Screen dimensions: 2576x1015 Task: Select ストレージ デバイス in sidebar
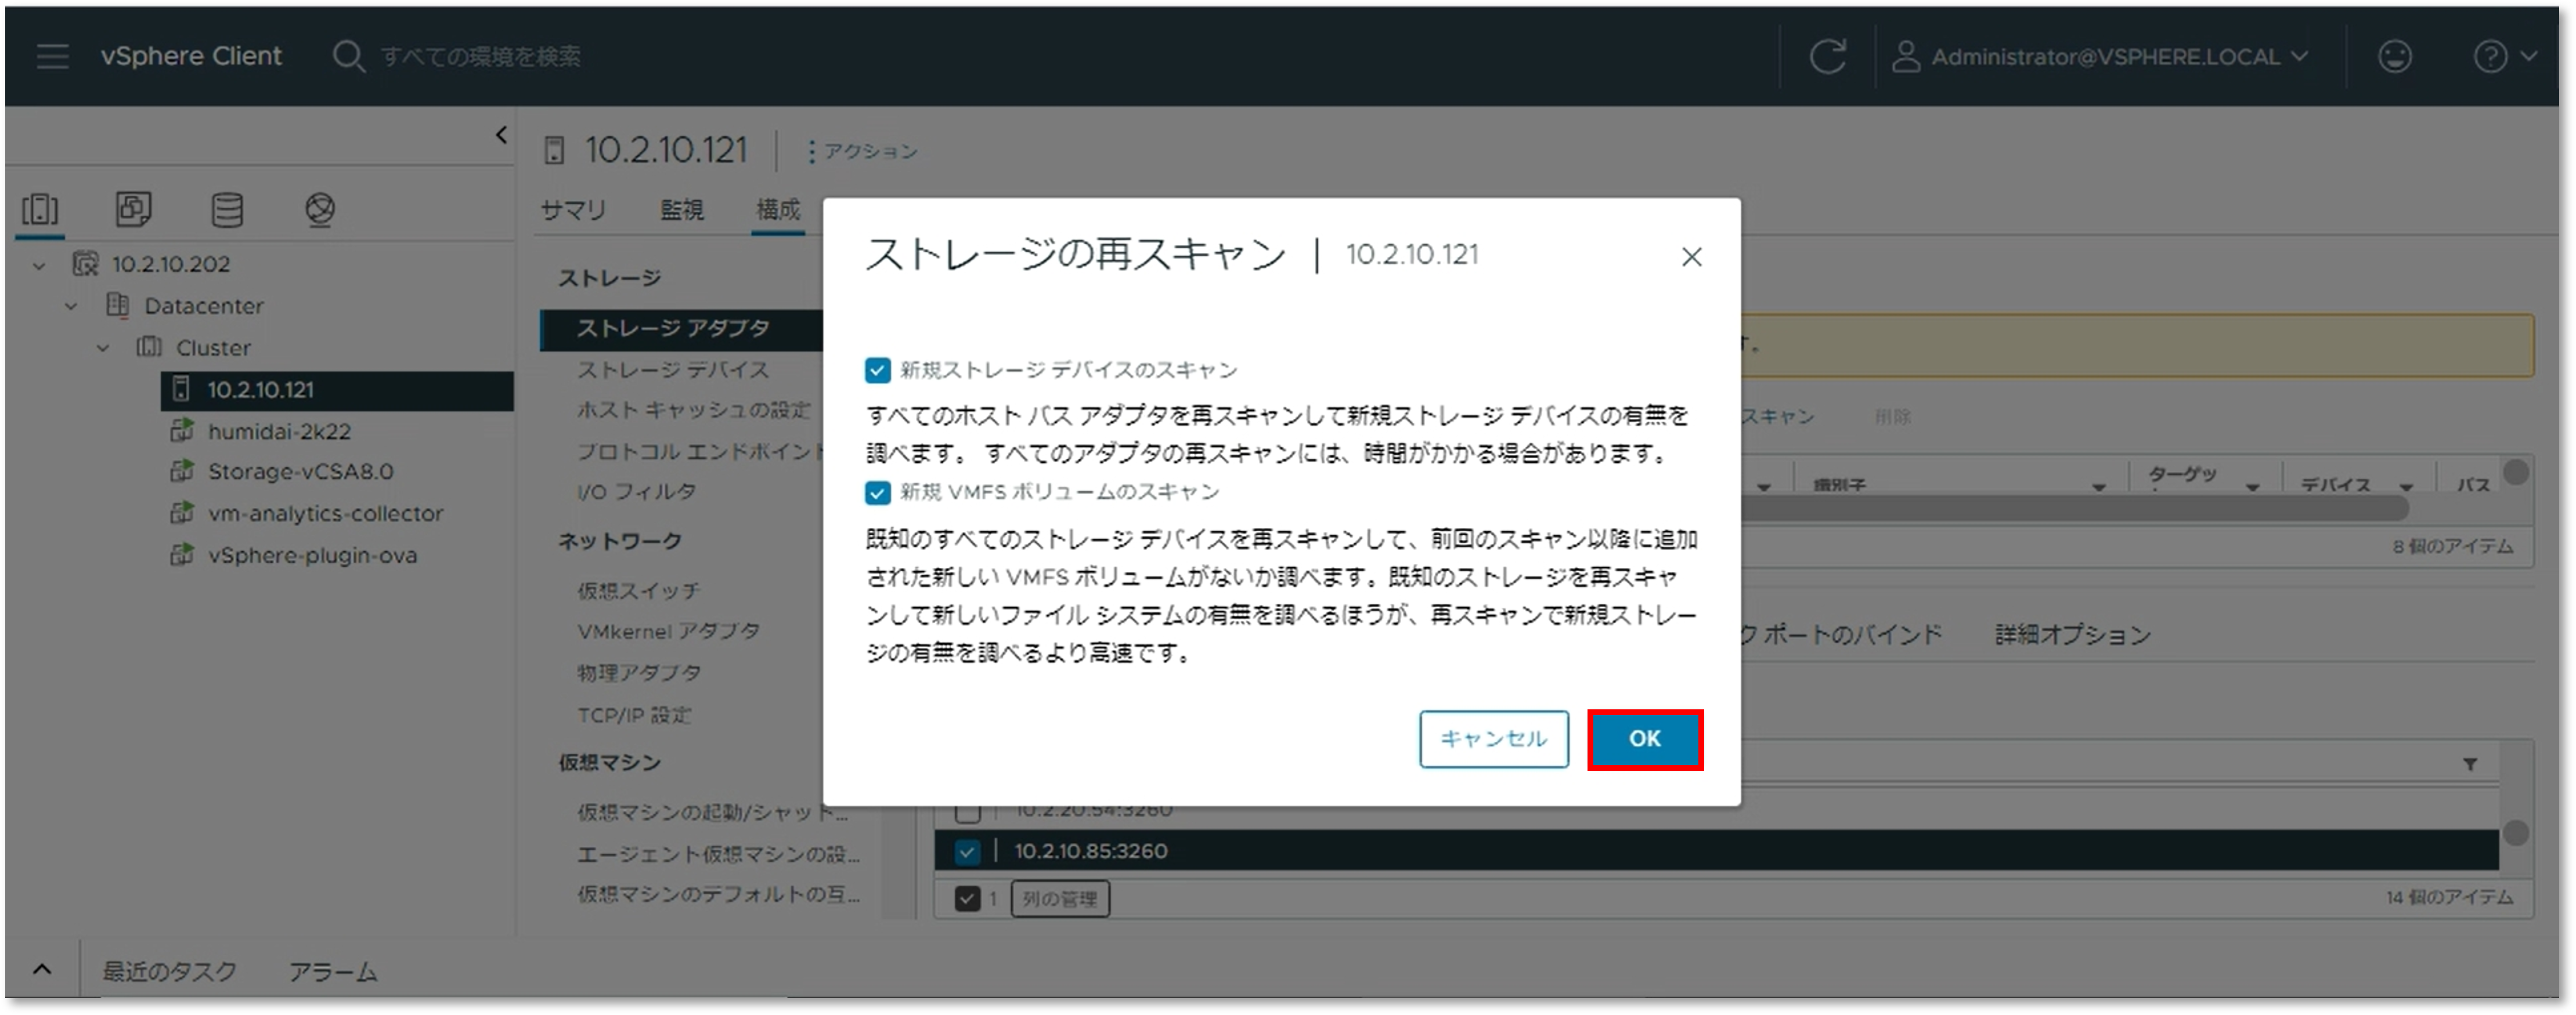[x=673, y=369]
